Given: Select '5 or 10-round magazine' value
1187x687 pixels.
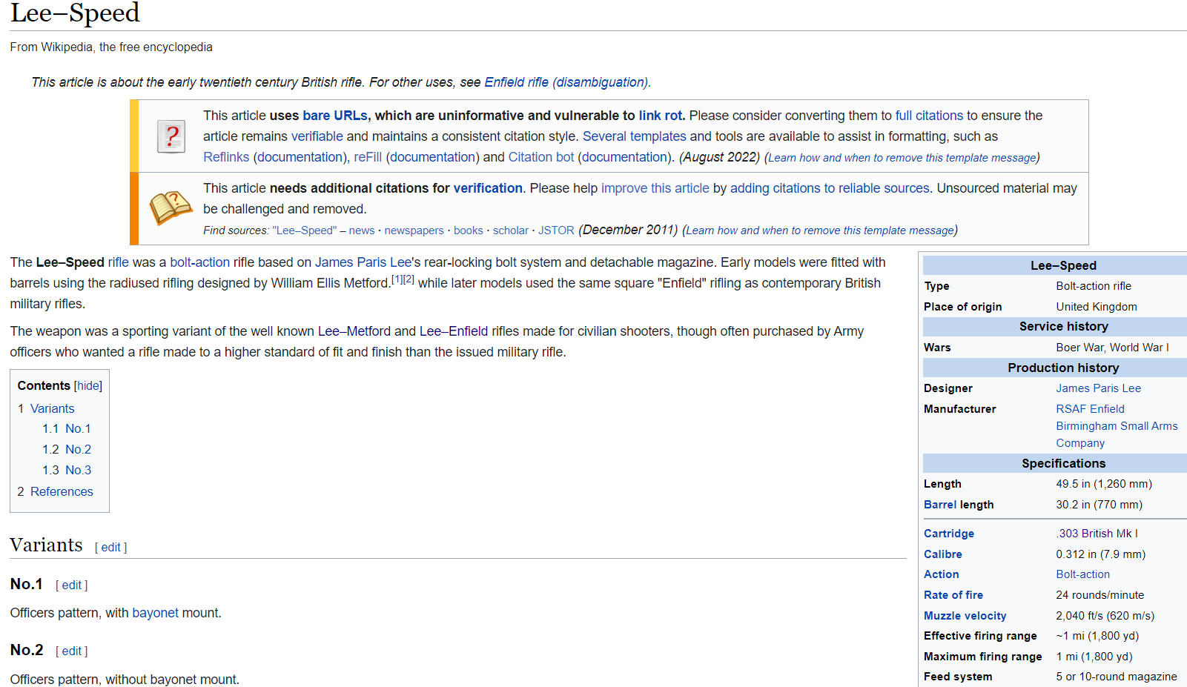Looking at the screenshot, I should pyautogui.click(x=1117, y=677).
